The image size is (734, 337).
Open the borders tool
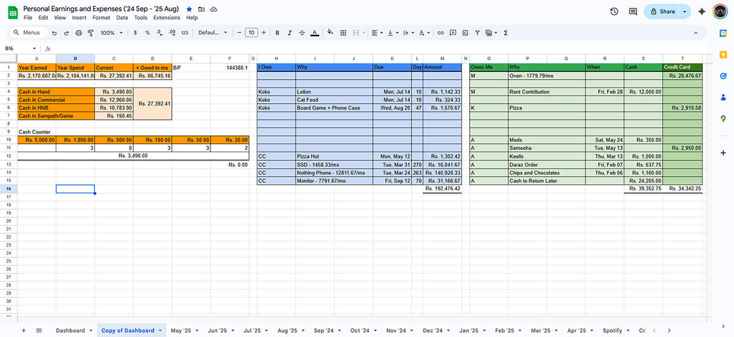(x=343, y=32)
